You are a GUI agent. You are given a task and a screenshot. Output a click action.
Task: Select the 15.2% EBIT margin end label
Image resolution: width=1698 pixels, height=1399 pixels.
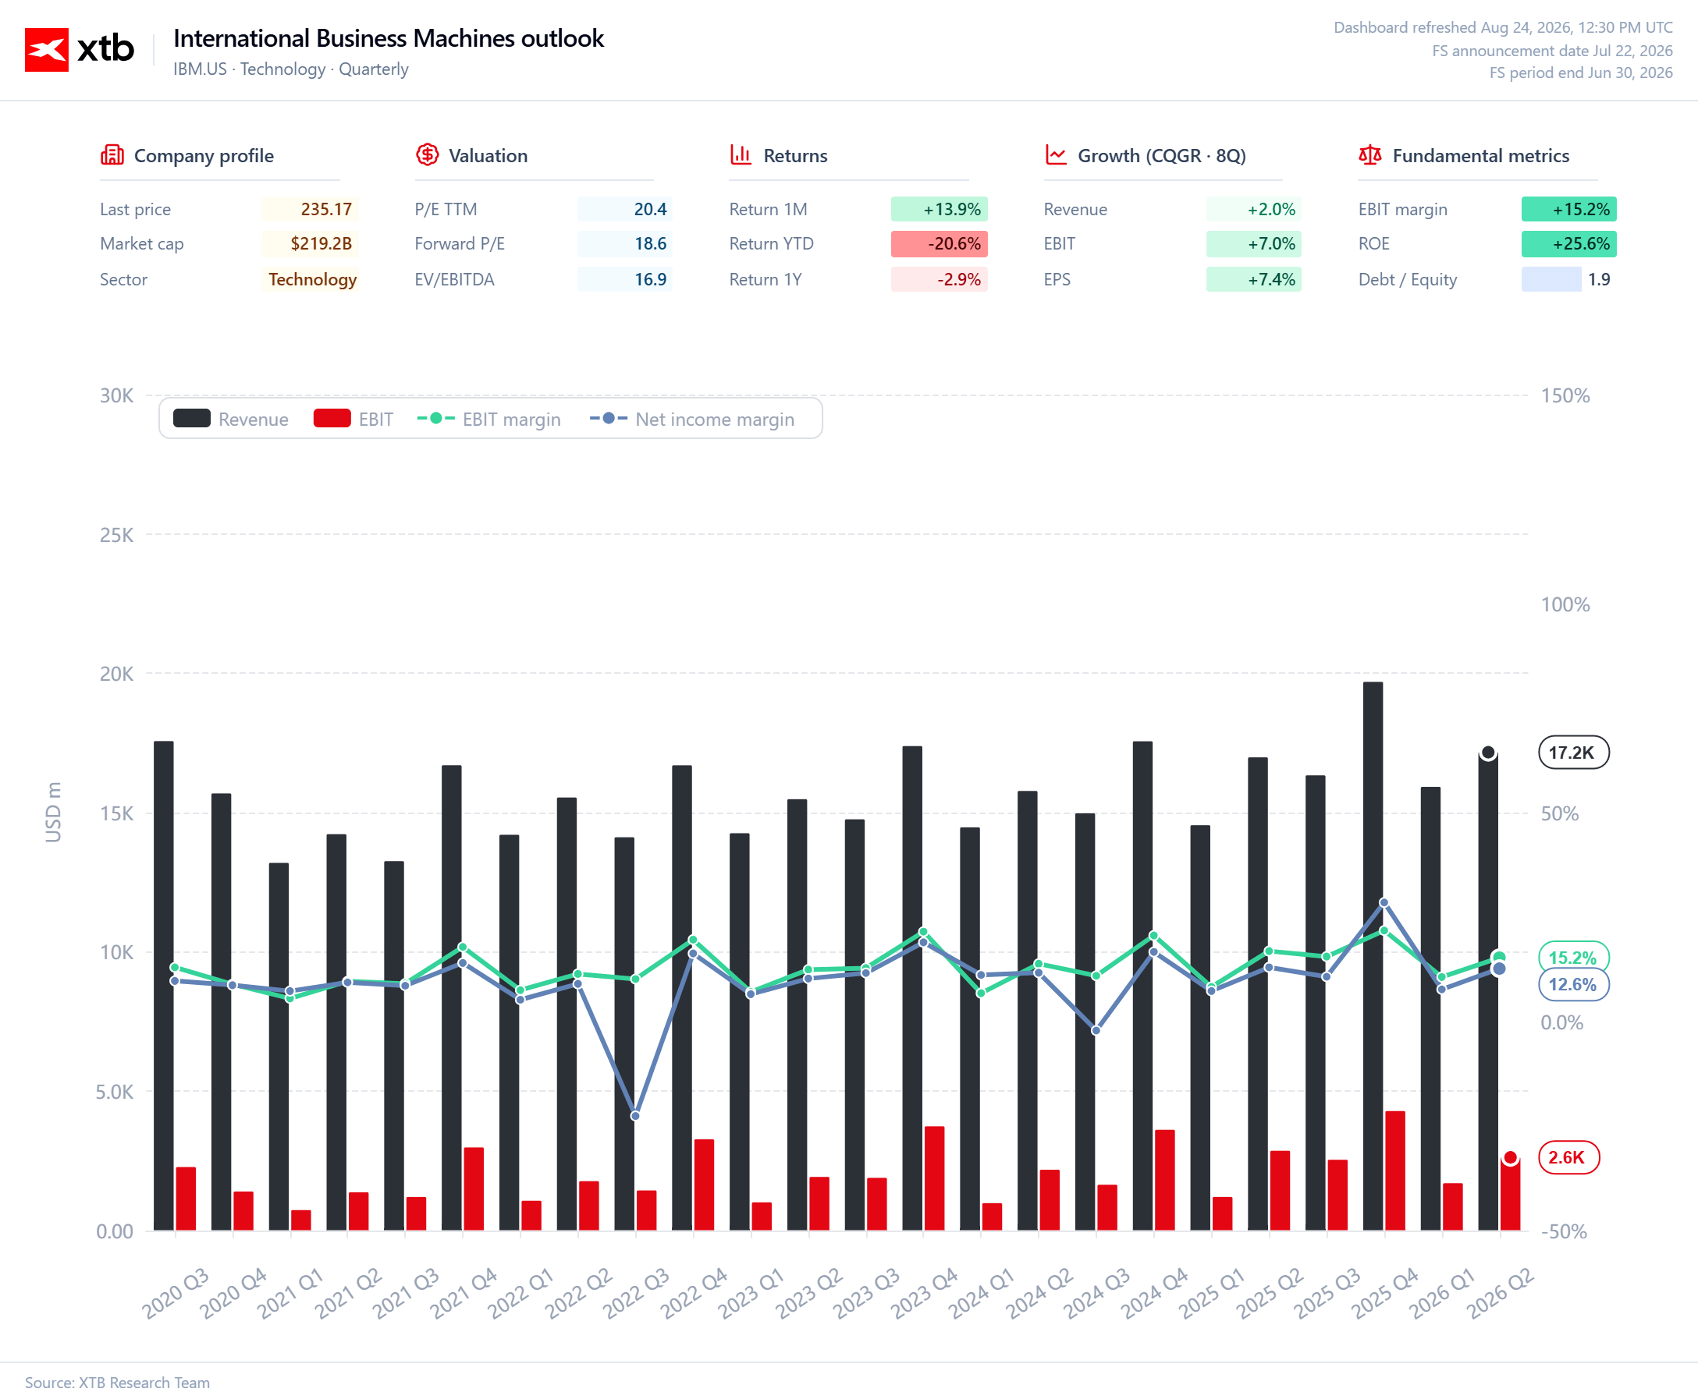click(x=1573, y=958)
